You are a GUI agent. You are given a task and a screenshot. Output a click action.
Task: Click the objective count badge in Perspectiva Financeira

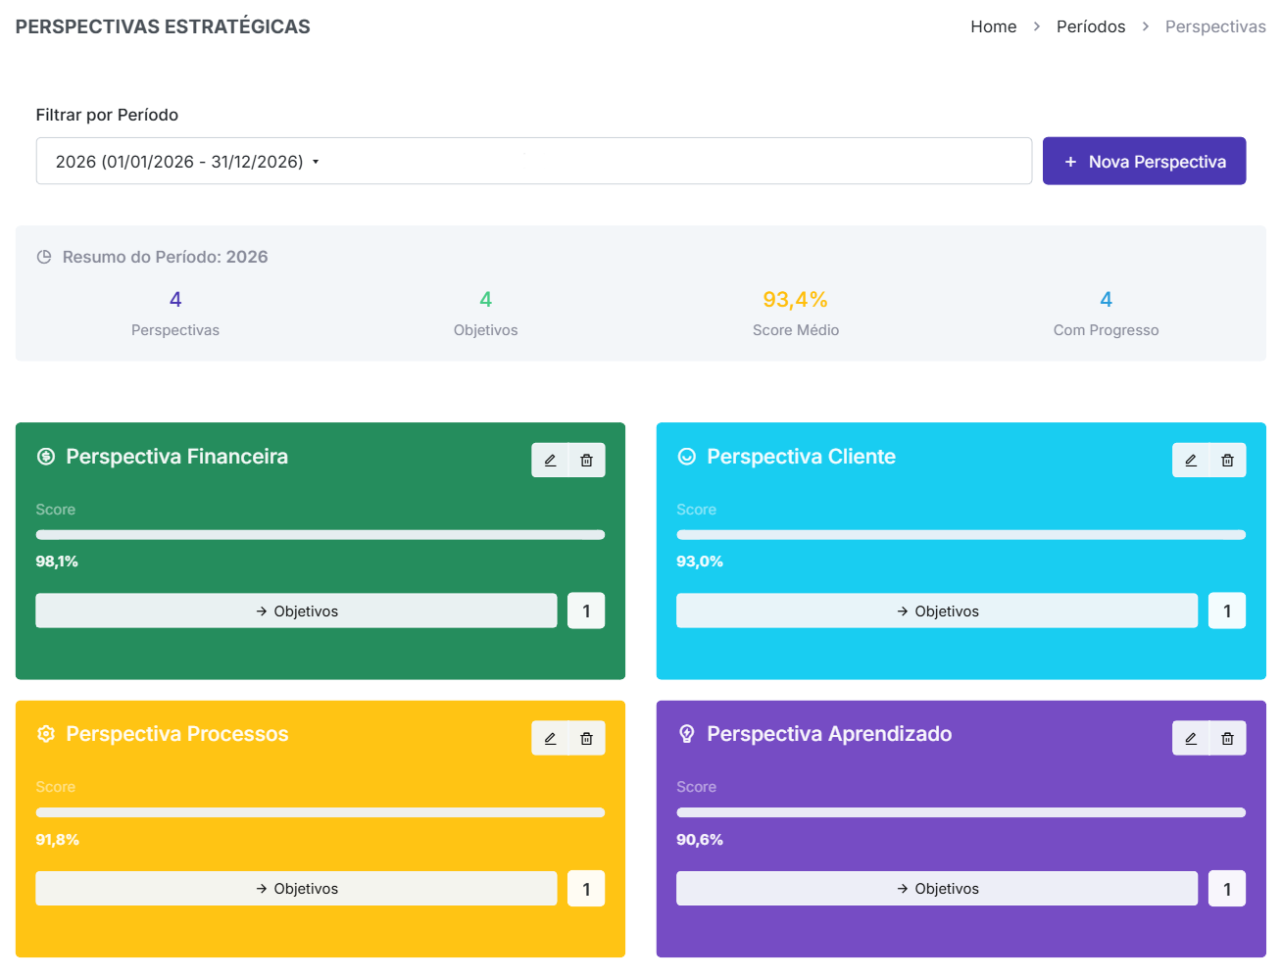pyautogui.click(x=586, y=611)
